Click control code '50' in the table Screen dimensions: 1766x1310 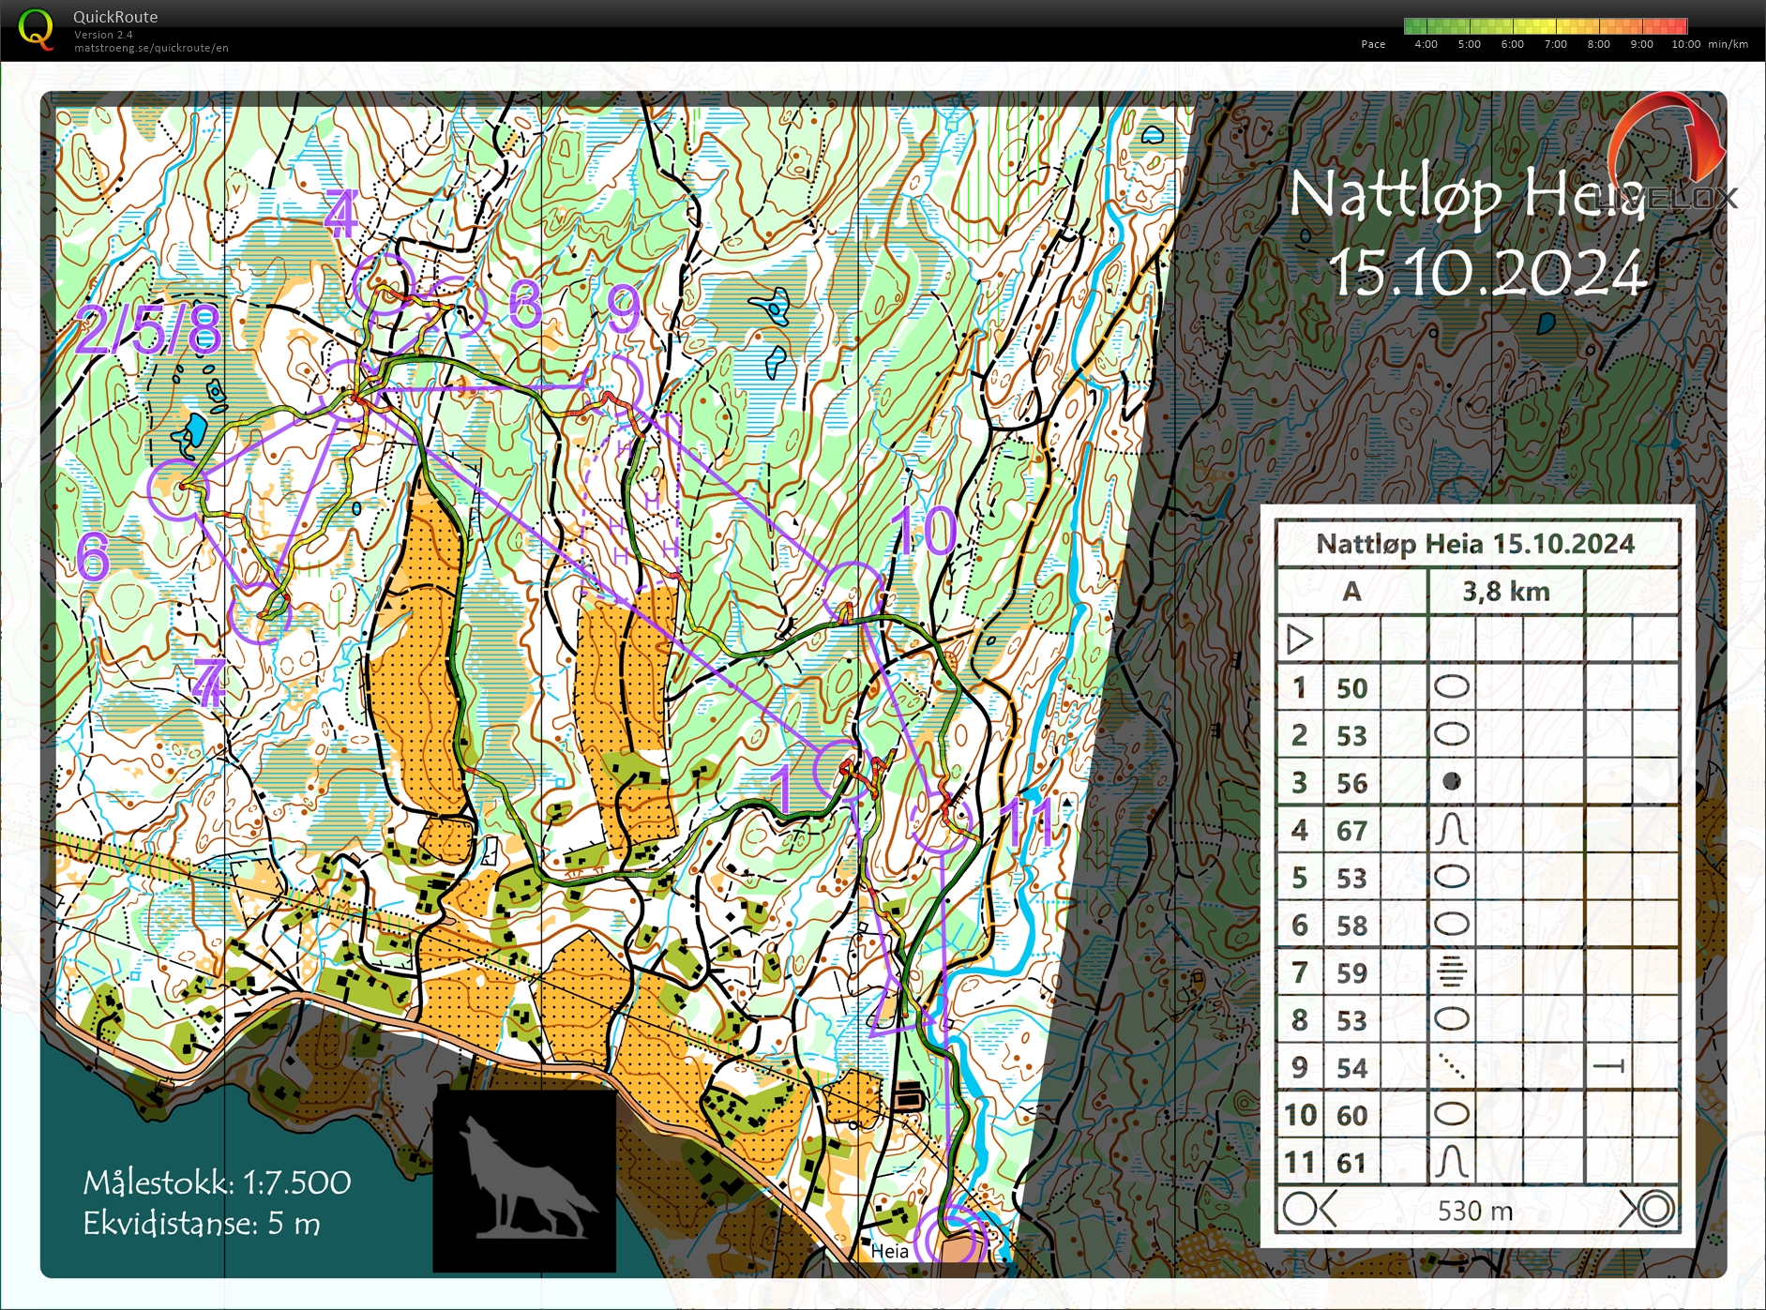[1351, 688]
